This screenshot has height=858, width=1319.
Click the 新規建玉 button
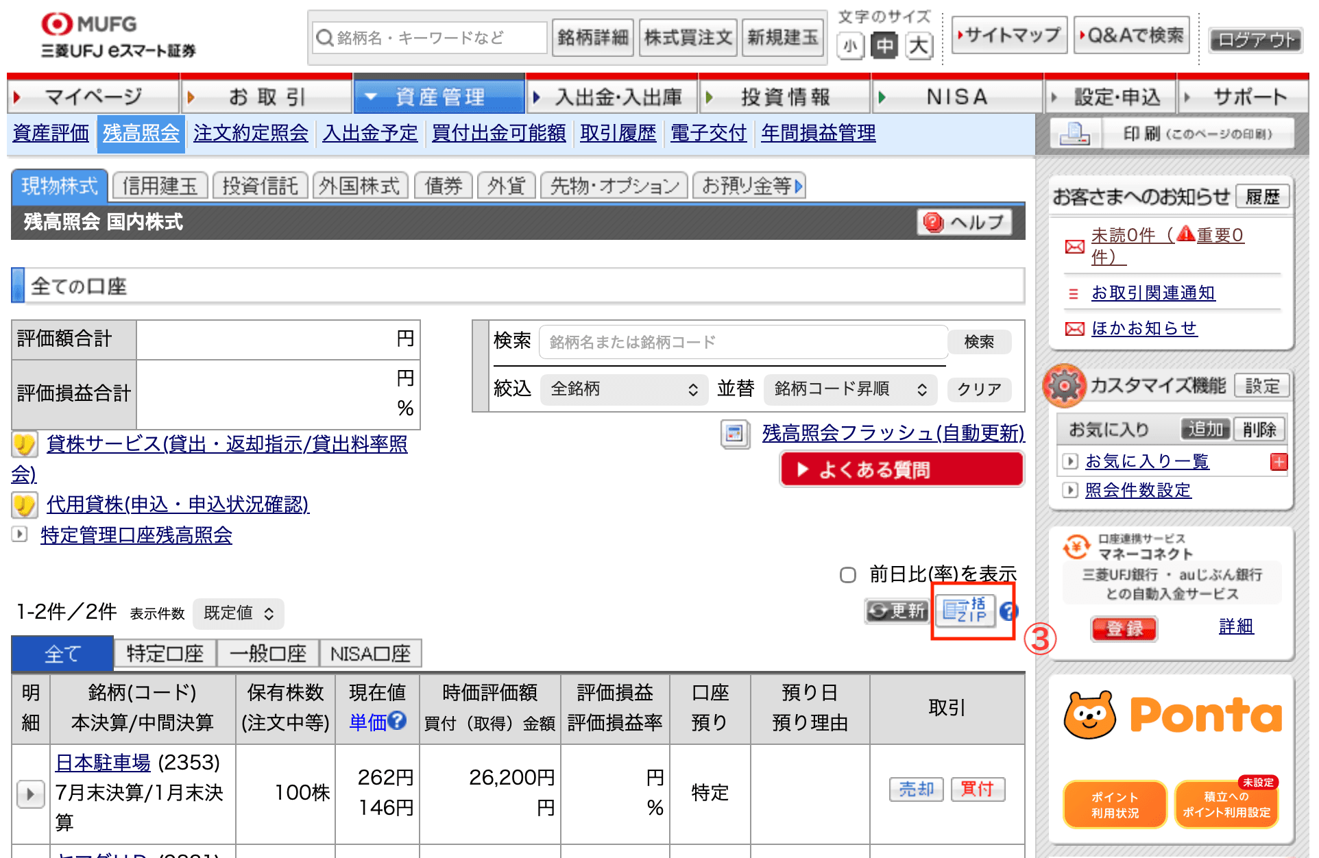coord(783,38)
